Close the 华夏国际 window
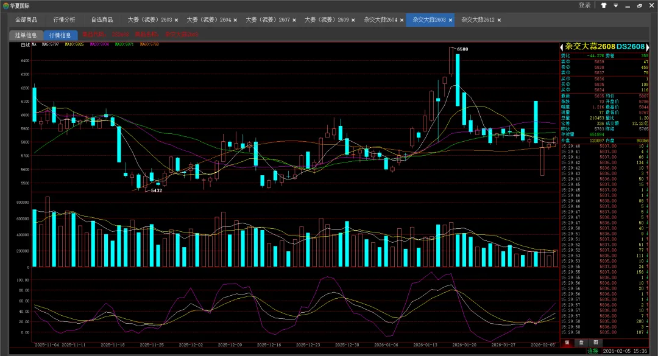Screen dimensions: 658x356 [651, 6]
